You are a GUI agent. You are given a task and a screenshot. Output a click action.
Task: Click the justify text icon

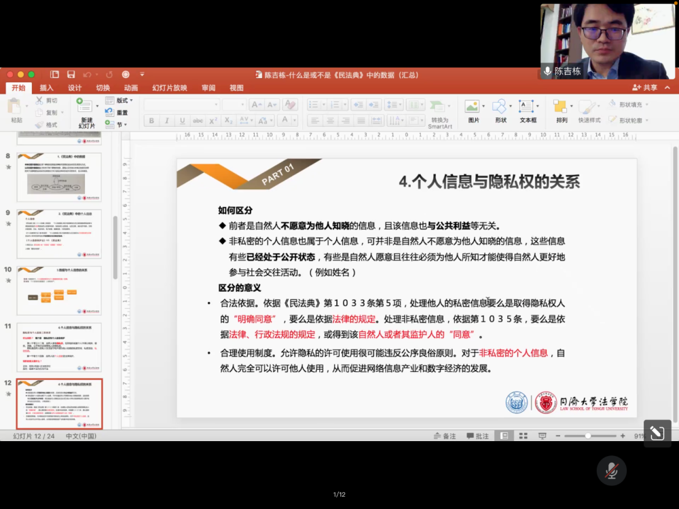pos(361,121)
